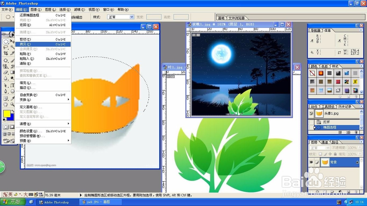Open the Layers blend mode 正常 dropdown
Viewport: 367px width, 206px height.
click(328, 148)
